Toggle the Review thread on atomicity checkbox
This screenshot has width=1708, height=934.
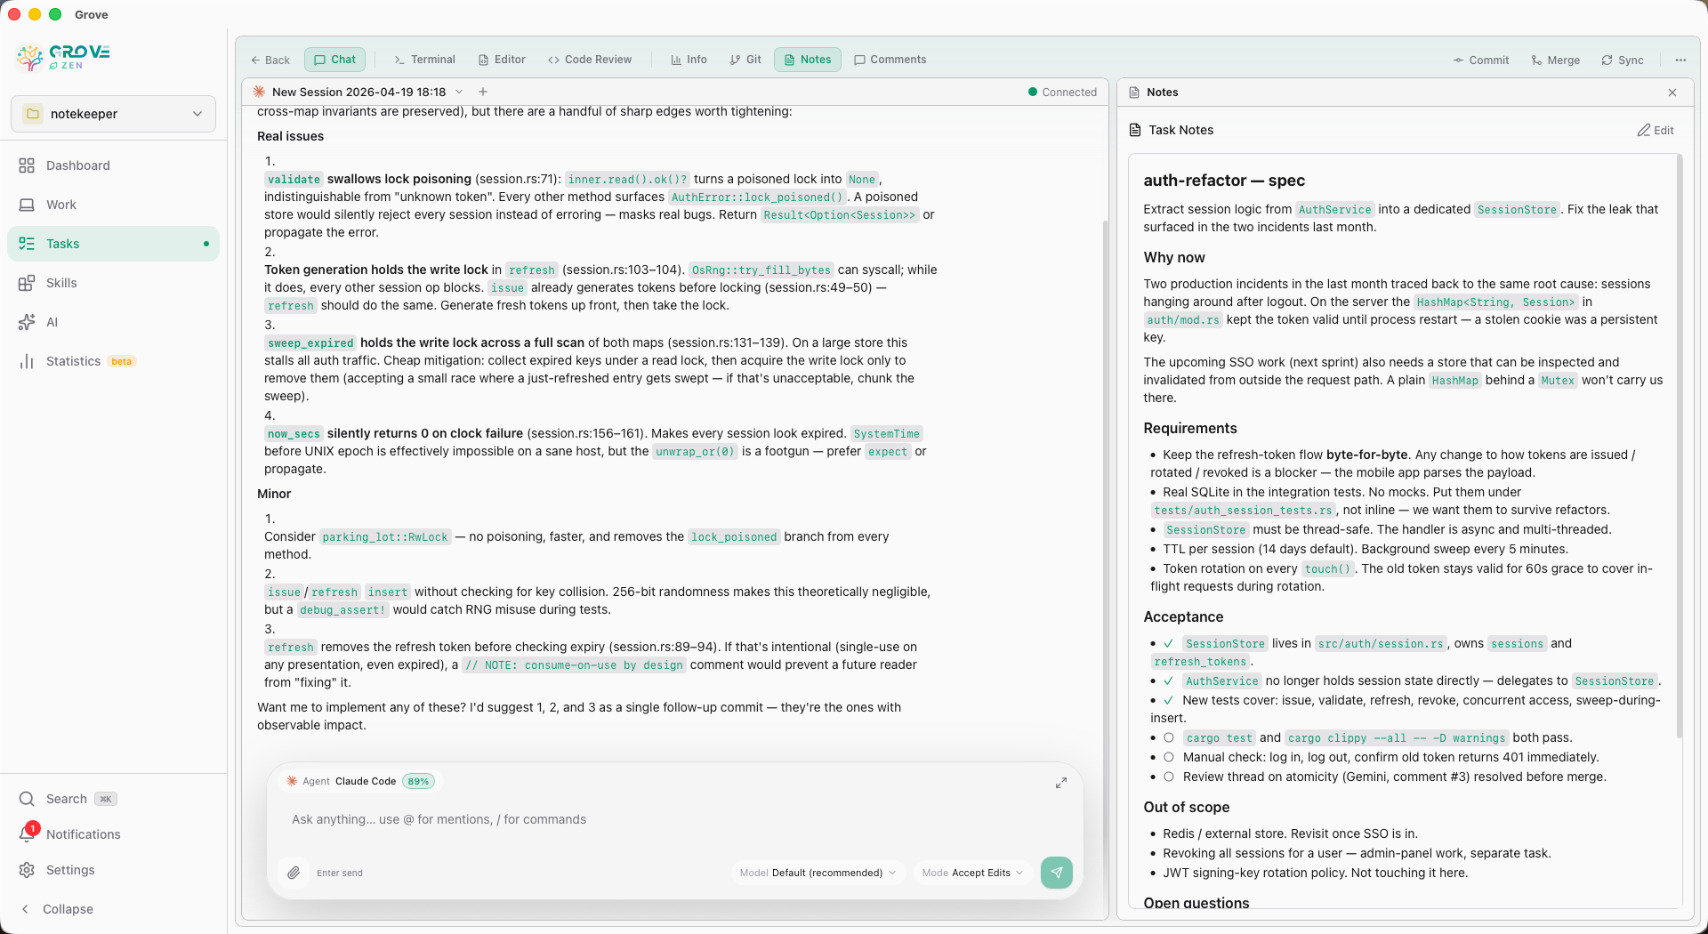click(x=1169, y=777)
